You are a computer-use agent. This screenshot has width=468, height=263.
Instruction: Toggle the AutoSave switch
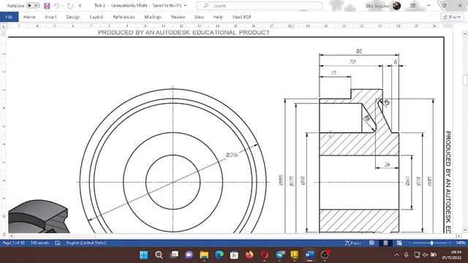33,6
